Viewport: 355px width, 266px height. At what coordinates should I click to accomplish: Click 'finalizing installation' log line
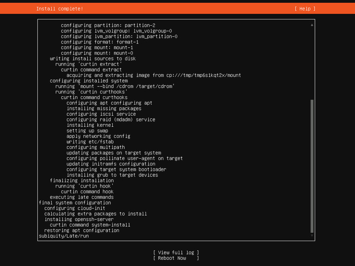click(x=82, y=180)
